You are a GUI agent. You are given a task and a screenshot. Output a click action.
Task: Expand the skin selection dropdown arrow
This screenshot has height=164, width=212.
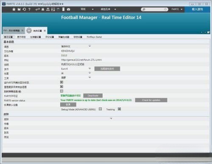pyautogui.click(x=111, y=119)
